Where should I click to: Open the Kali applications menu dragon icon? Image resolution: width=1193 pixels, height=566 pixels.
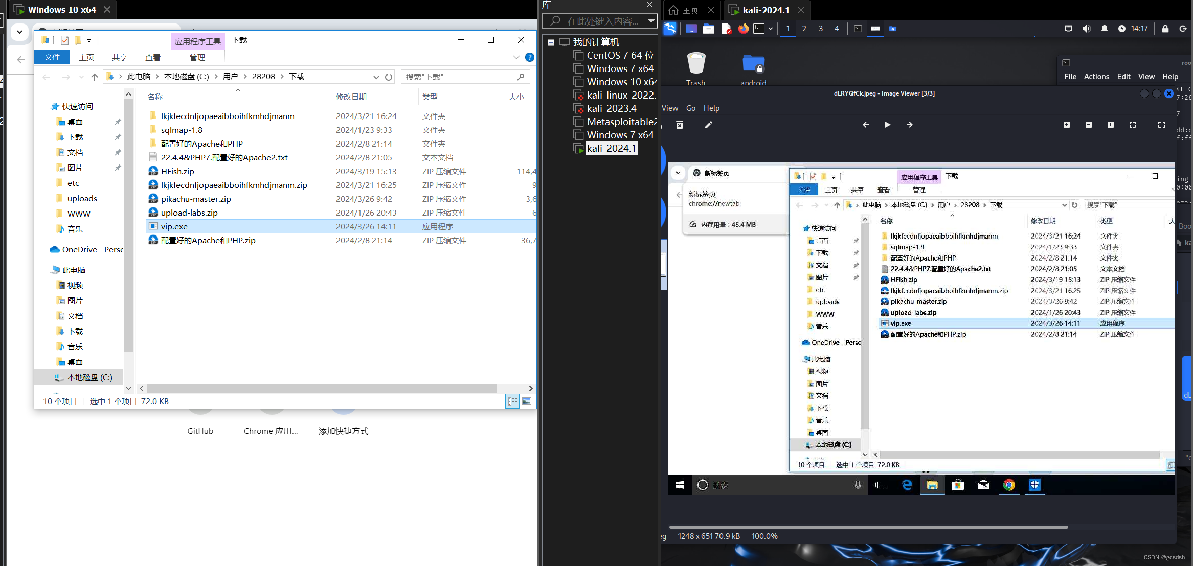[x=669, y=29]
